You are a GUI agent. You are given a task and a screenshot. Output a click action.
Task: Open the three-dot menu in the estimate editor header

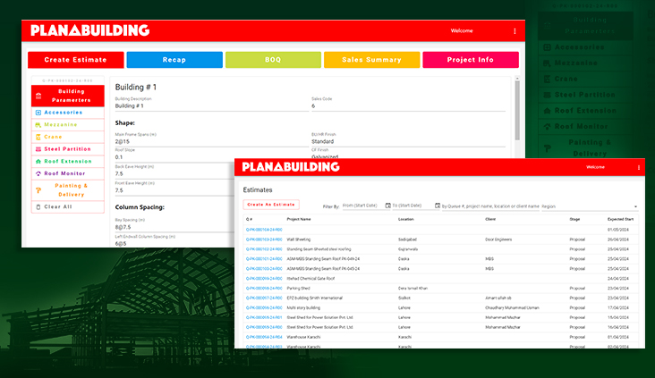(515, 31)
